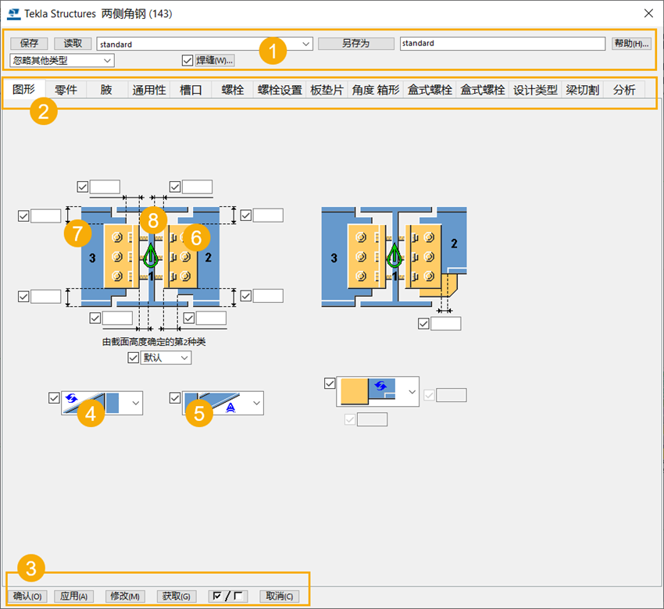
Task: Click the 修改(M) button
Action: pyautogui.click(x=125, y=597)
